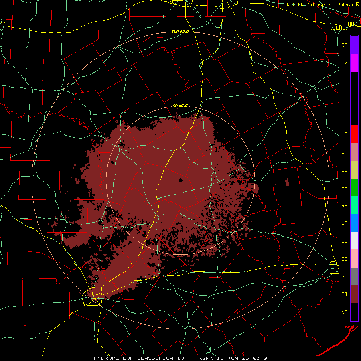The image size is (361, 361).
Task: Click the HA legend label
Action: pos(344,134)
